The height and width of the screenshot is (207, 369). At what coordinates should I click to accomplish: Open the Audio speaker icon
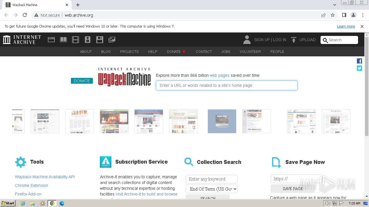[x=88, y=40]
